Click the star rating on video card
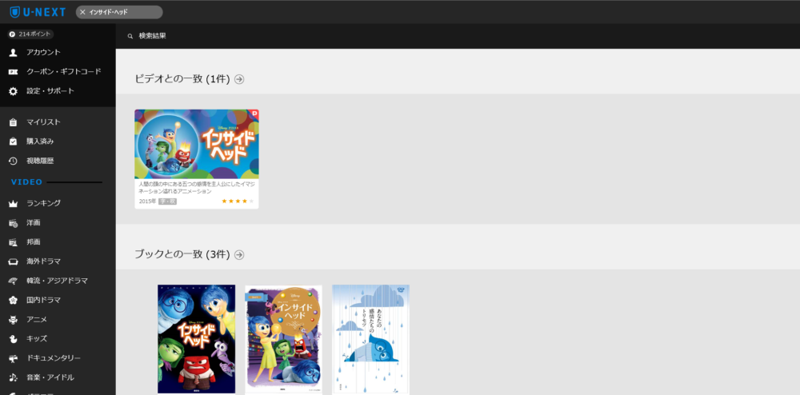 click(x=238, y=201)
